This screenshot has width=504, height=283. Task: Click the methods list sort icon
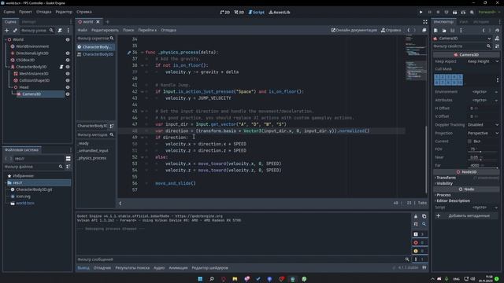point(112,126)
